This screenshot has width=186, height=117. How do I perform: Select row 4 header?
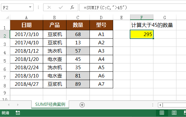point(5,51)
